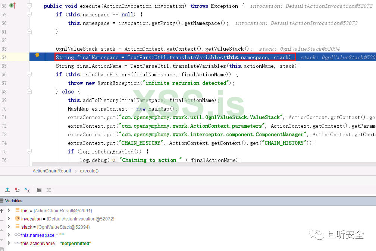376x251 pixels.
Task: Click 'finalNamespace' variable on highlighted line 64
Action: (98, 57)
